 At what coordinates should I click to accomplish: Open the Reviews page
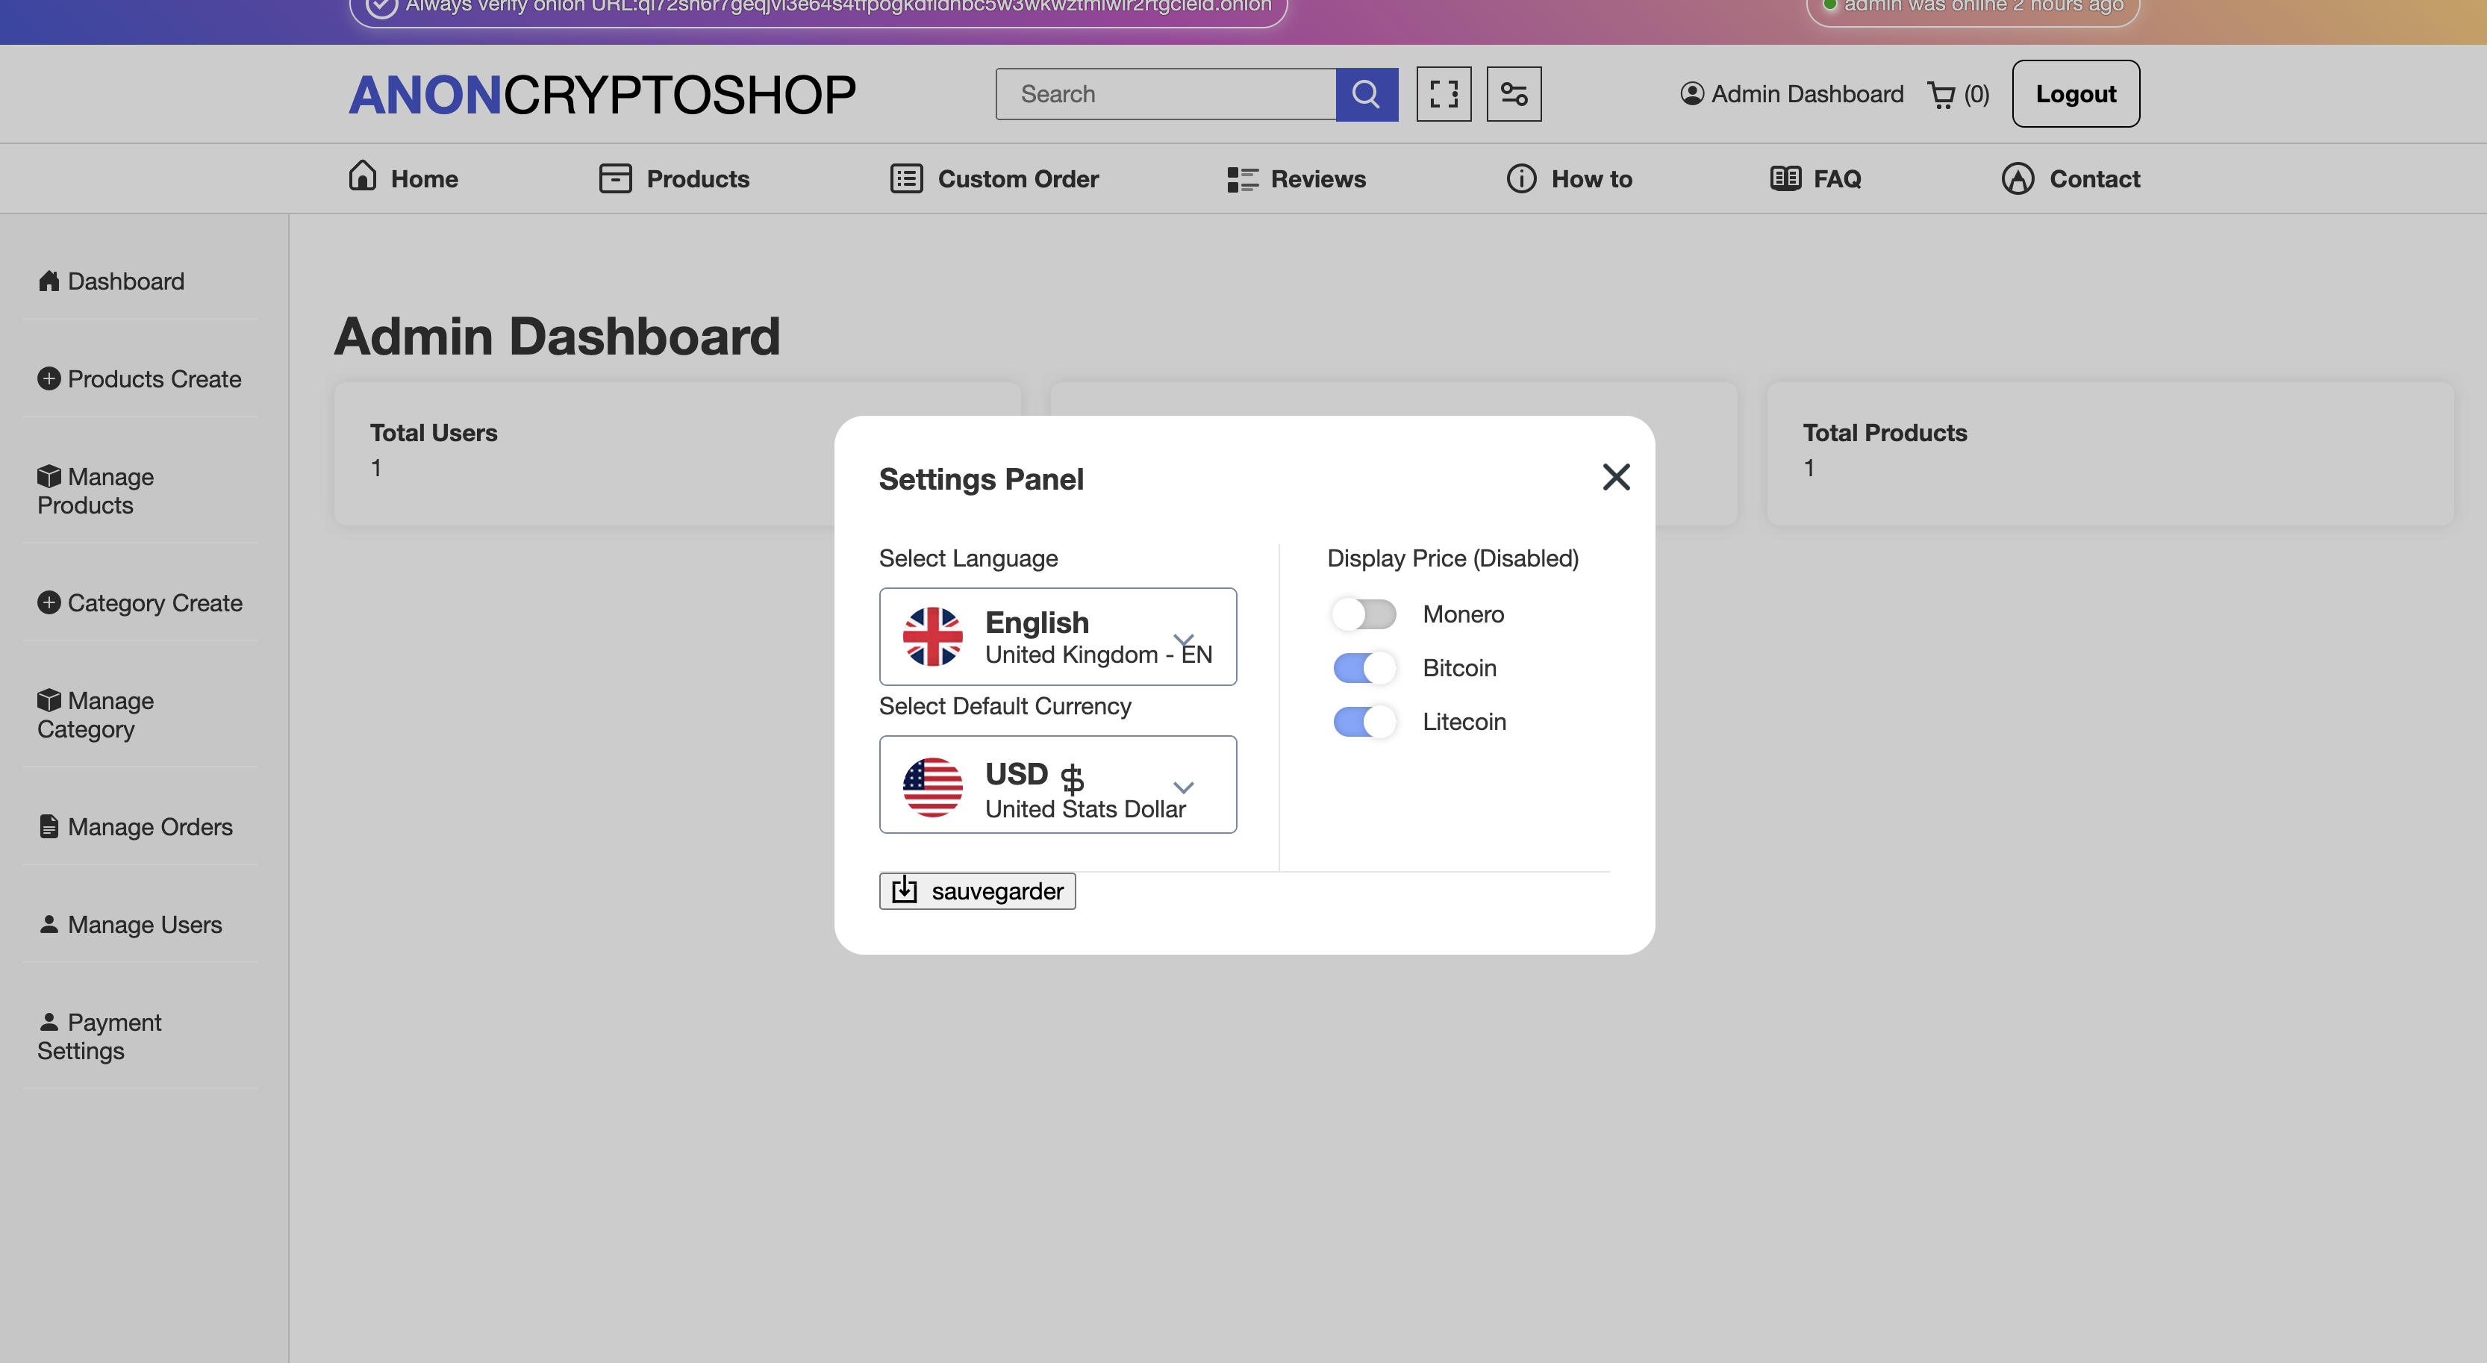1296,178
